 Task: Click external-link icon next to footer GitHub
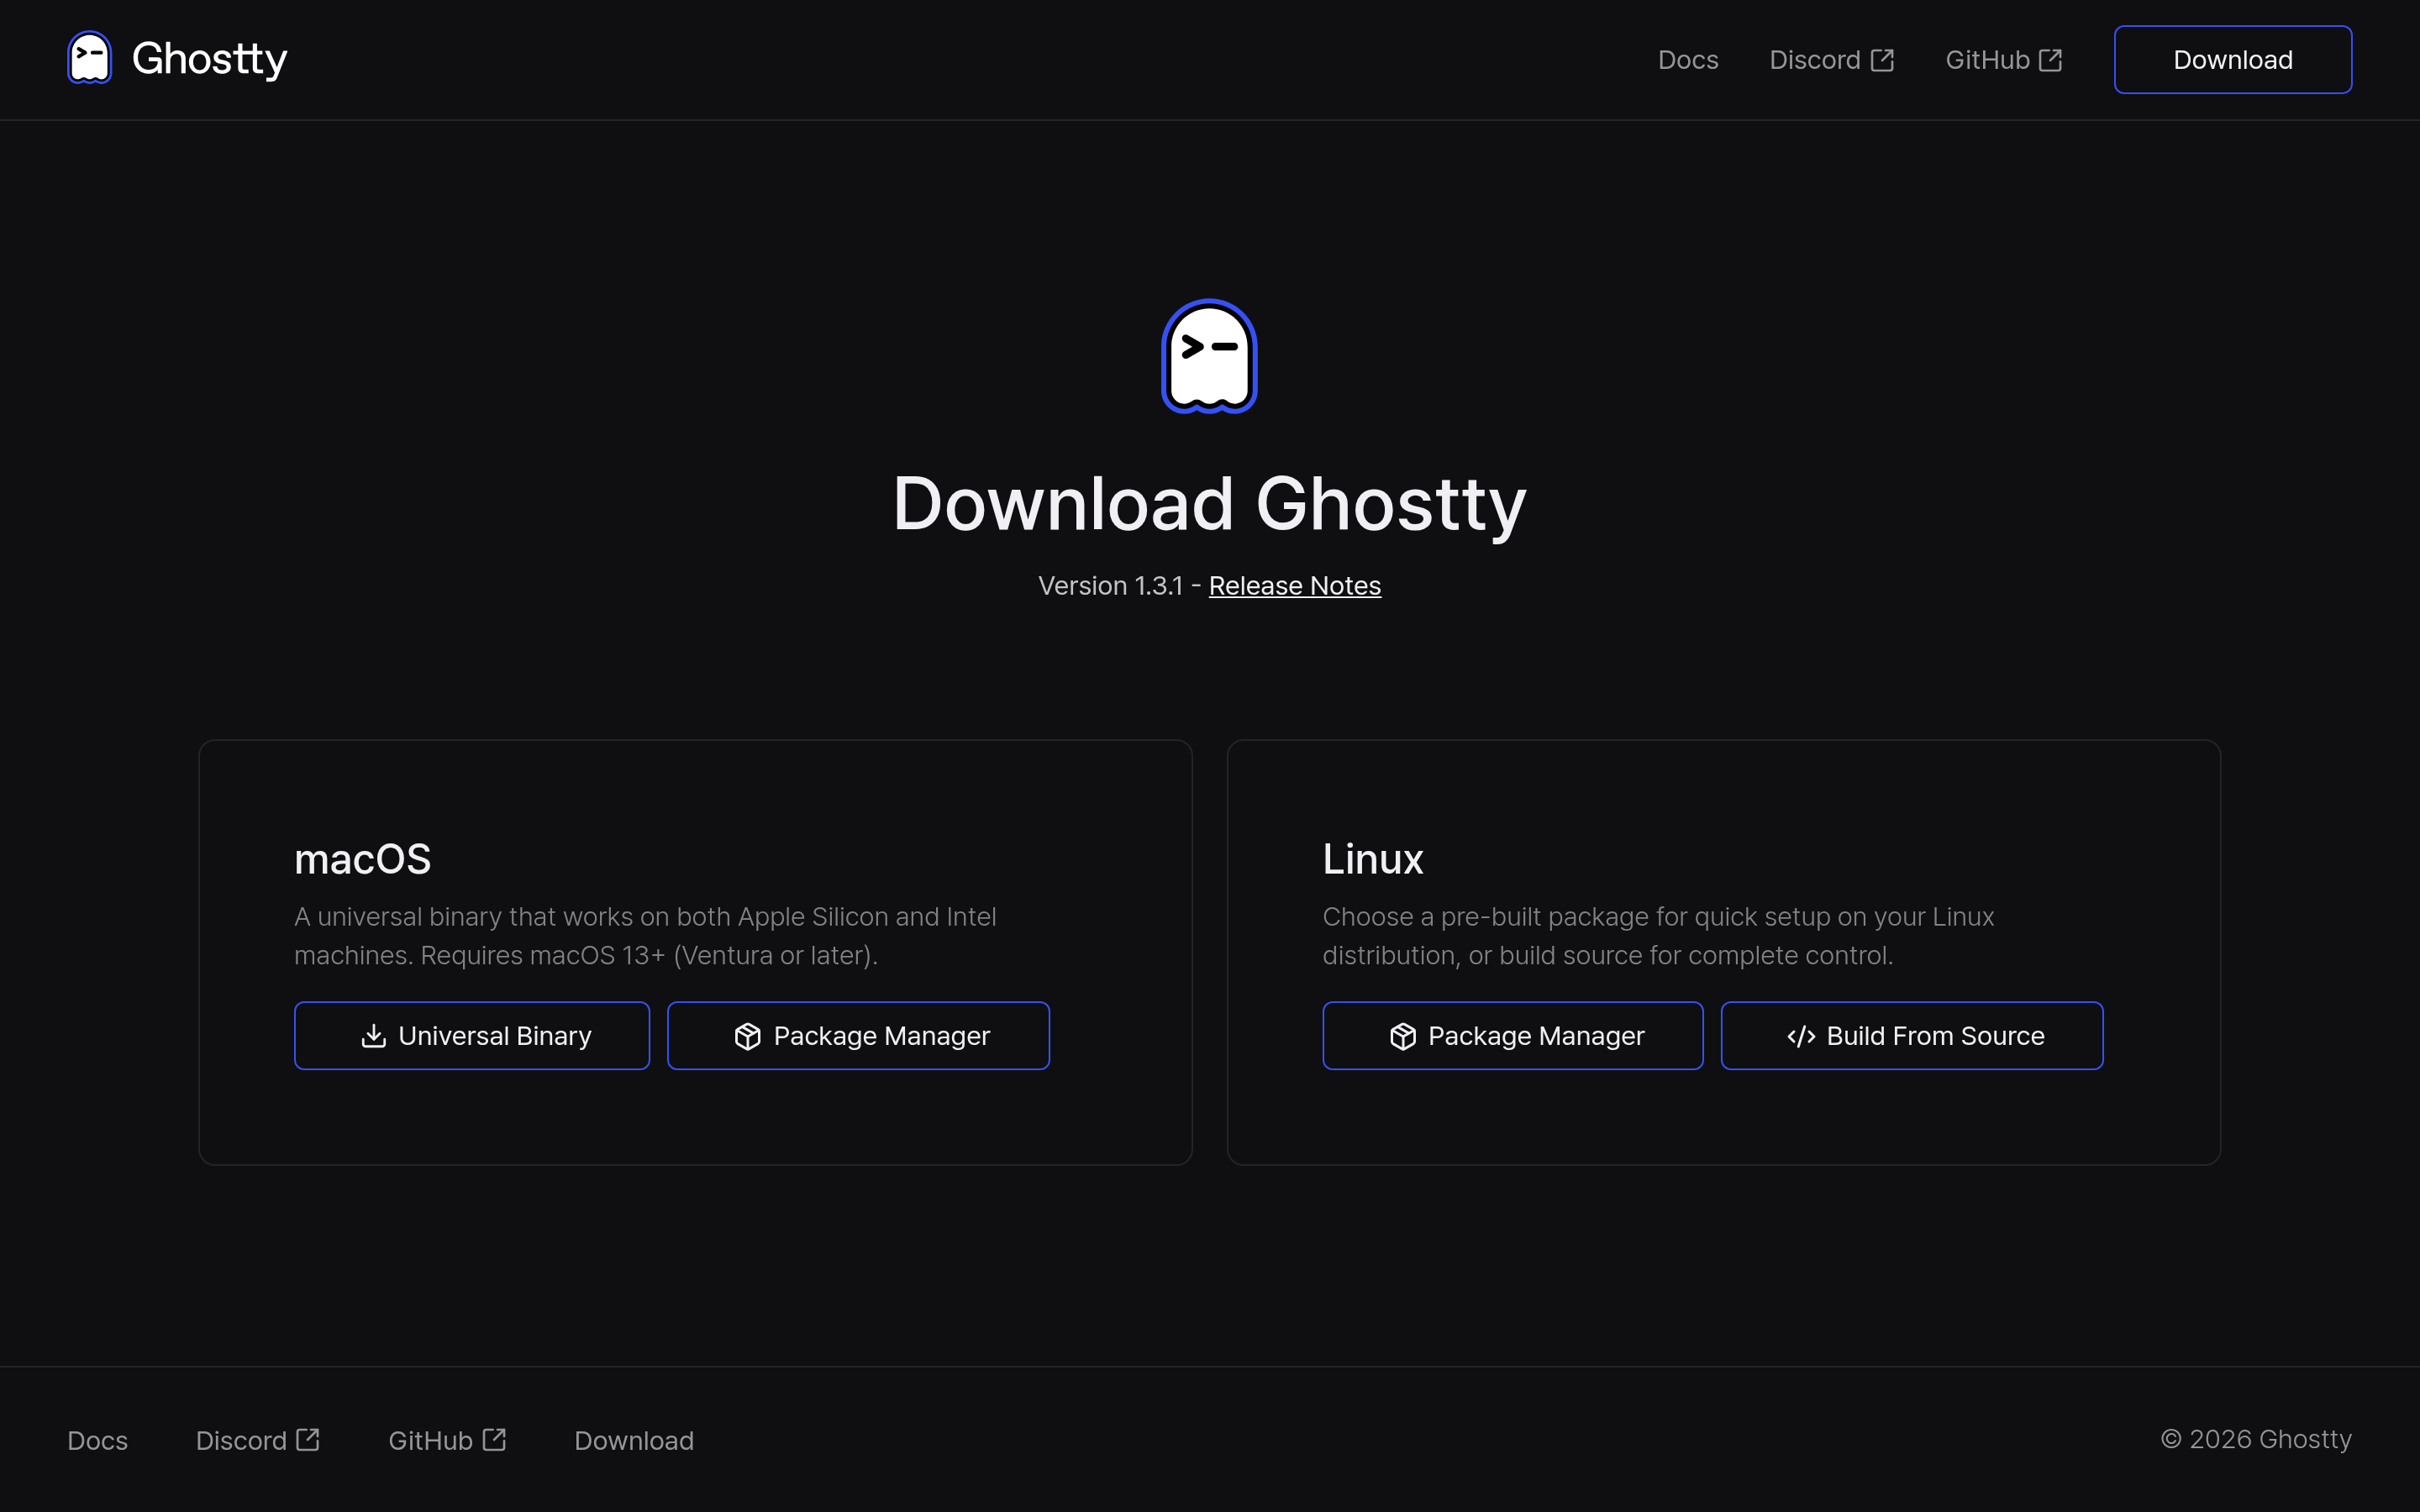point(494,1439)
